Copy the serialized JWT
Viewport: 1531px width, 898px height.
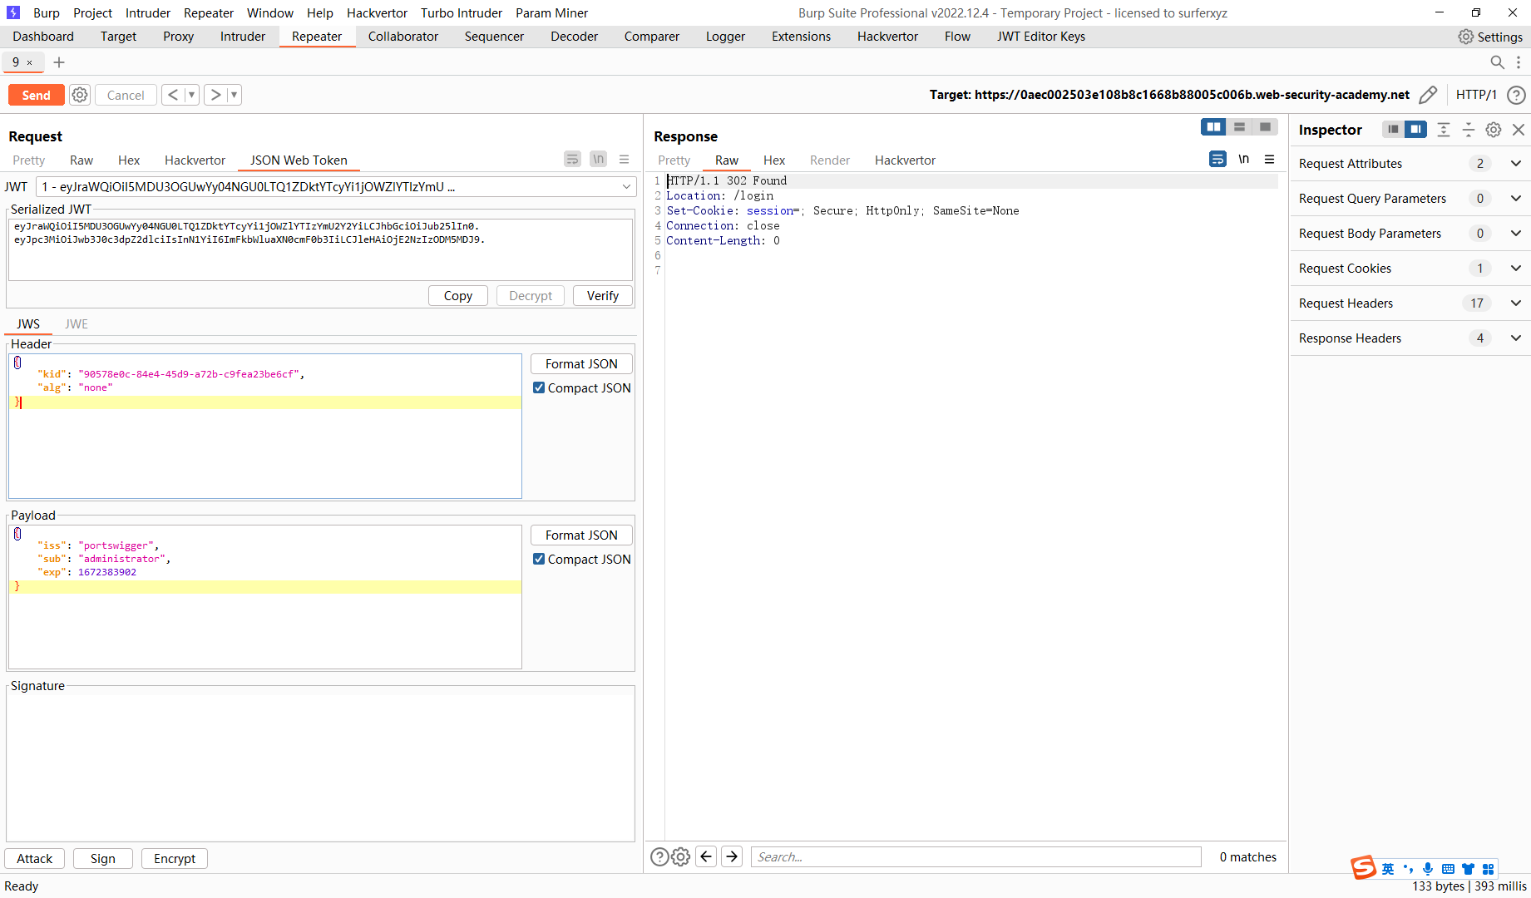click(x=458, y=296)
